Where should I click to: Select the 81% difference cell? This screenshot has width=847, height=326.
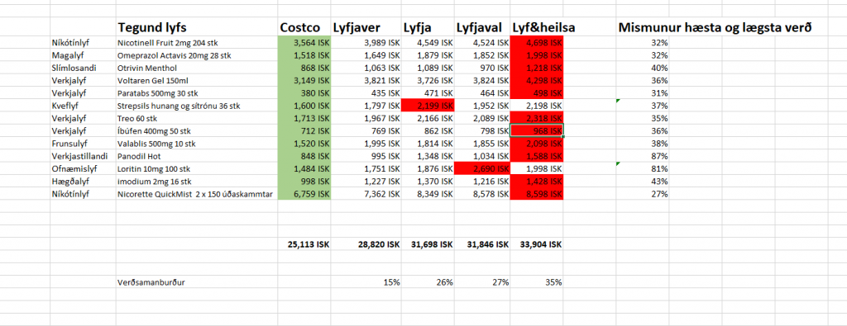[x=643, y=168]
